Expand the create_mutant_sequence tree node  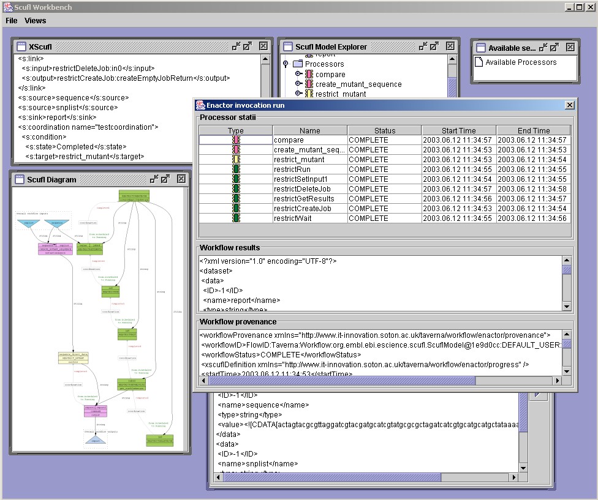click(298, 84)
